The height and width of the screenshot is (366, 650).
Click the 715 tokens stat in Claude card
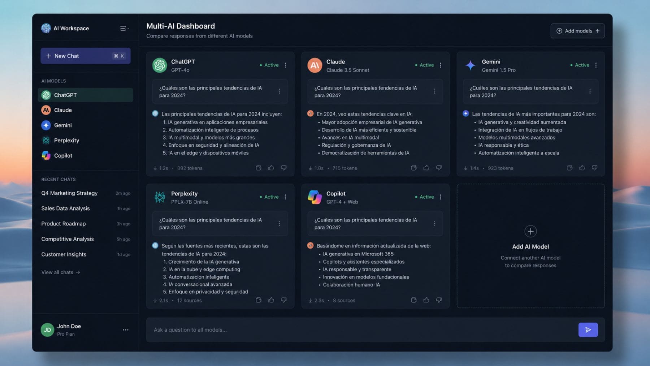[344, 168]
